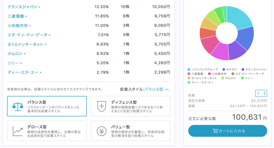Click the yen circle icon
The height and width of the screenshot is (148, 274).
102,131
